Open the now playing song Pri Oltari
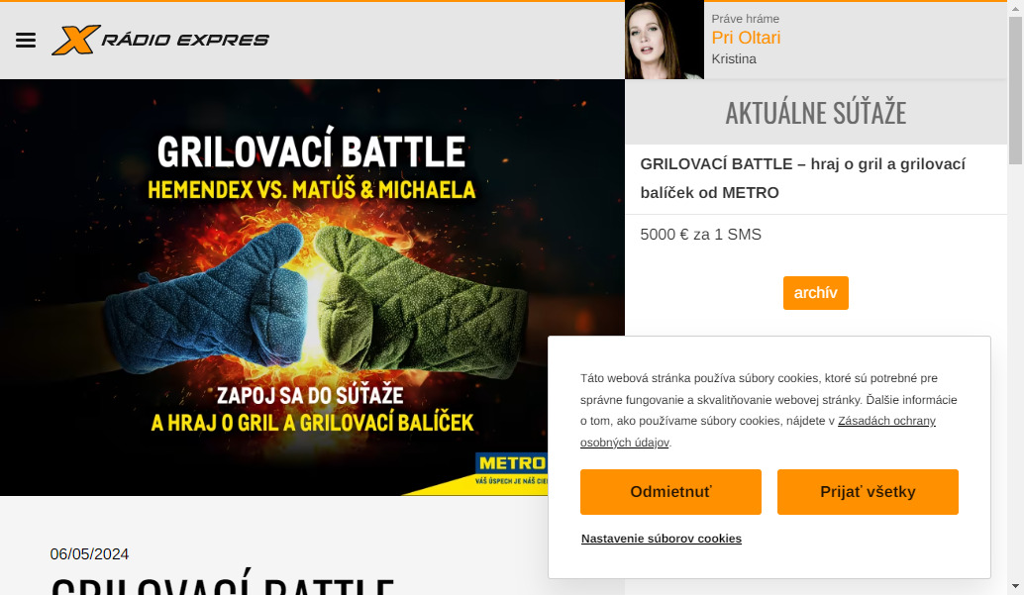Viewport: 1024px width, 595px height. [x=746, y=38]
